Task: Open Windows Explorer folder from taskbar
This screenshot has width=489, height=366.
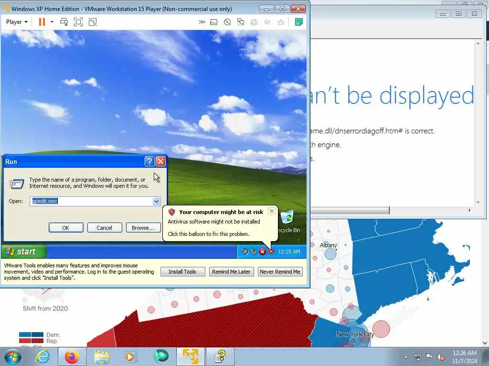Action: click(102, 356)
